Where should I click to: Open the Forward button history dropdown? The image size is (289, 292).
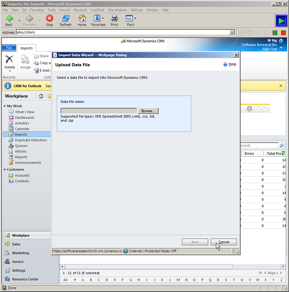point(40,21)
